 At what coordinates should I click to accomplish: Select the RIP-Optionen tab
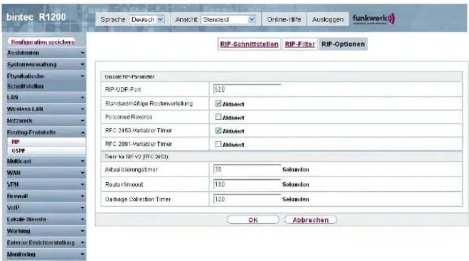[343, 44]
